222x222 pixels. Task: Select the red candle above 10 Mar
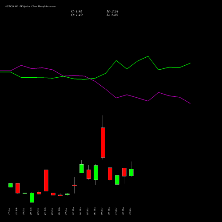110,174
